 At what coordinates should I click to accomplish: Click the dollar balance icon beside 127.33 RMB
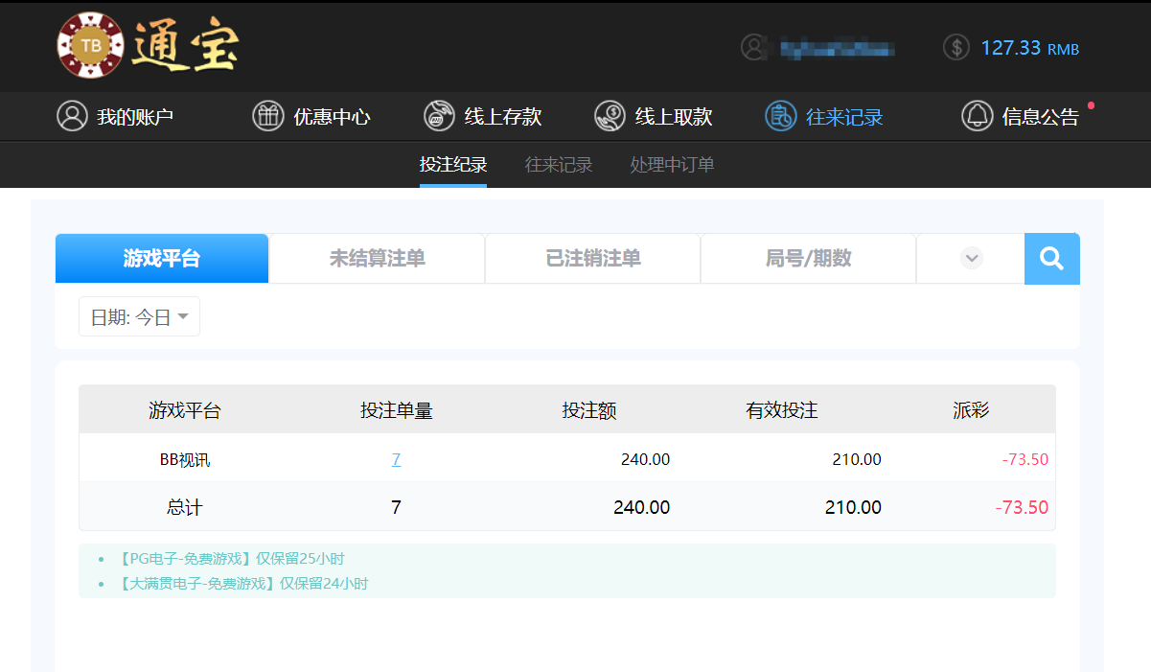tap(955, 47)
